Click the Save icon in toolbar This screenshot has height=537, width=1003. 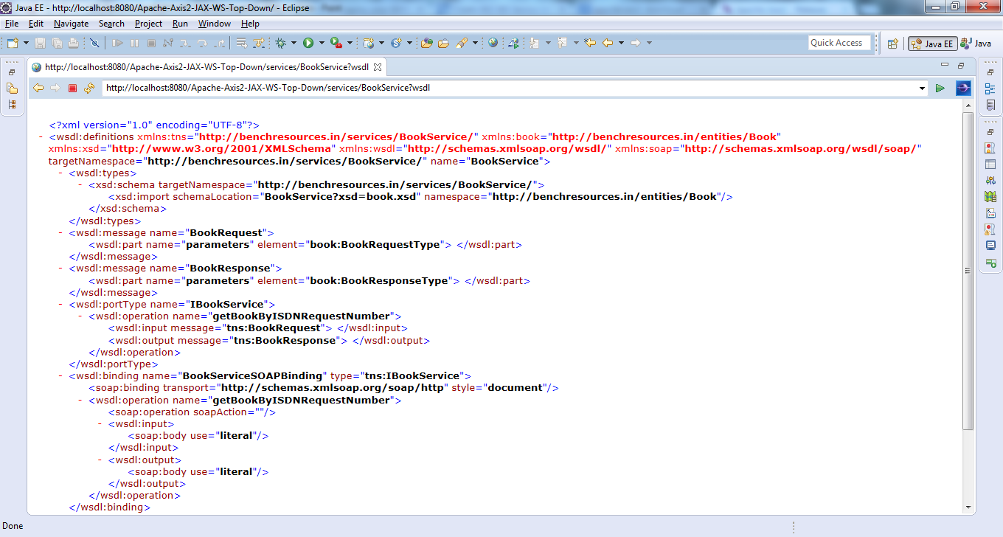[x=40, y=43]
